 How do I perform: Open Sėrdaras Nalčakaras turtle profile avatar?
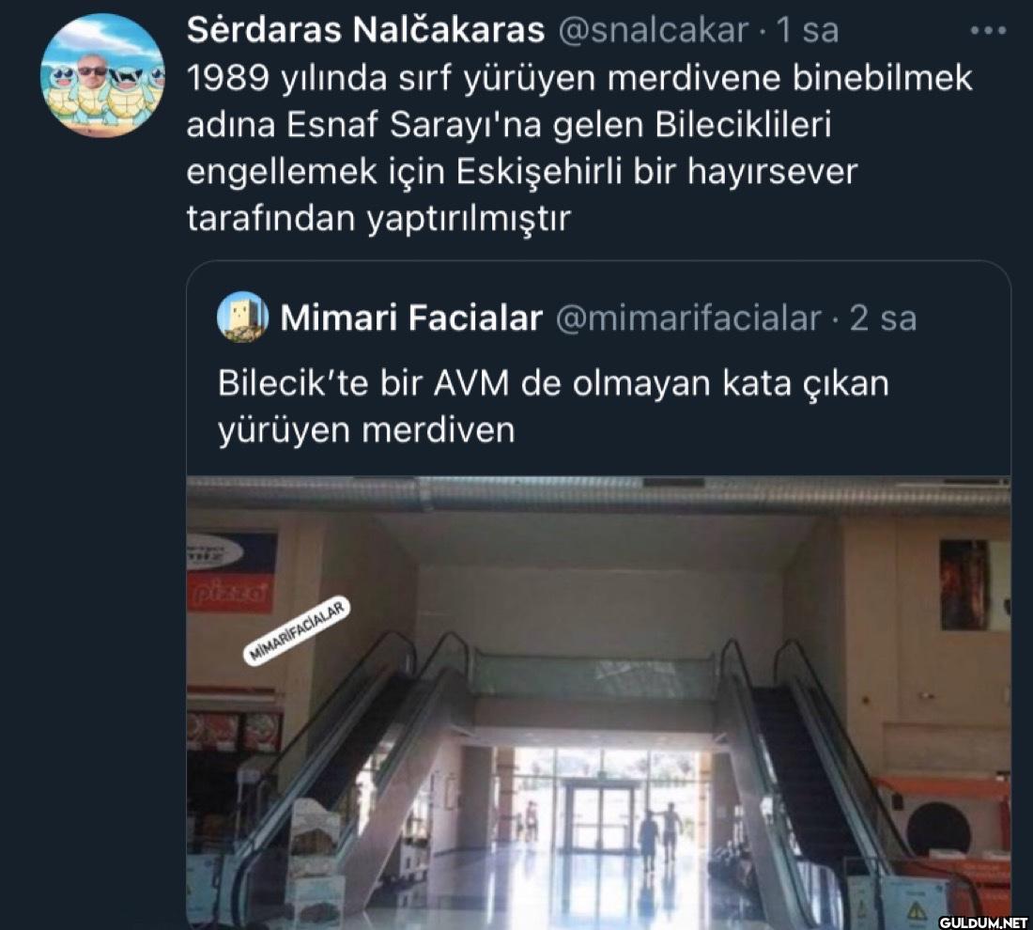coord(102,75)
